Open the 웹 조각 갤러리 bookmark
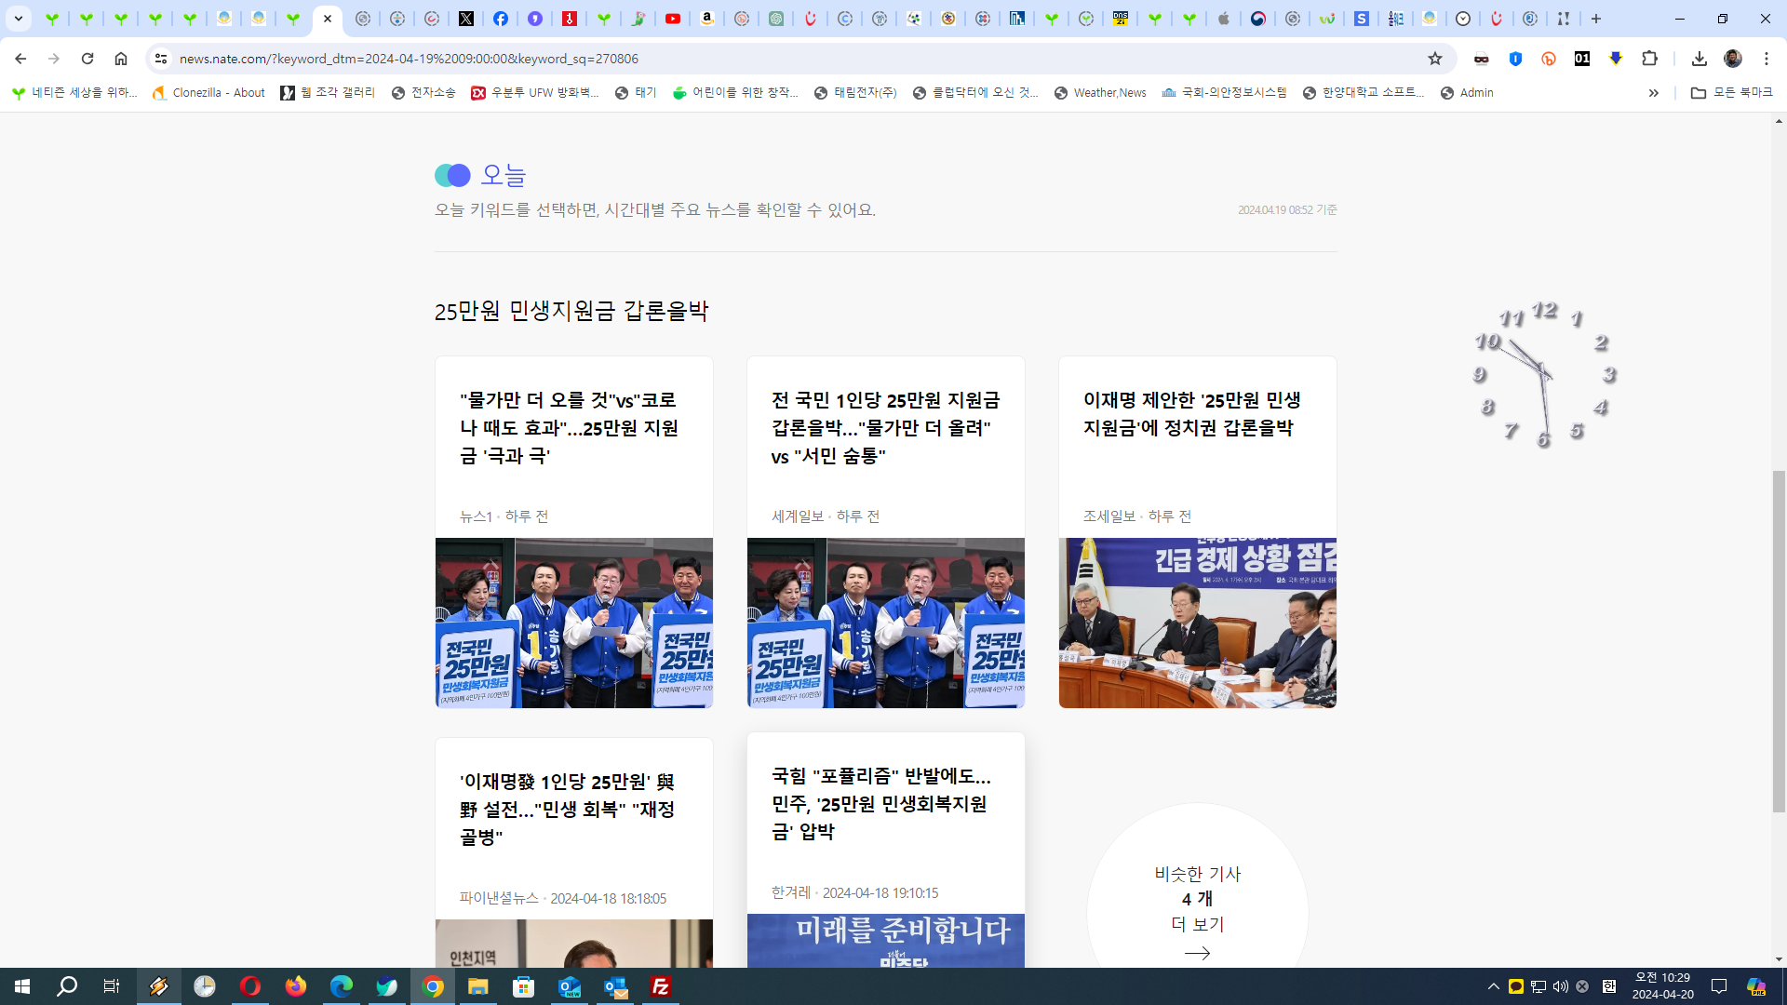The width and height of the screenshot is (1787, 1005). pos(328,93)
